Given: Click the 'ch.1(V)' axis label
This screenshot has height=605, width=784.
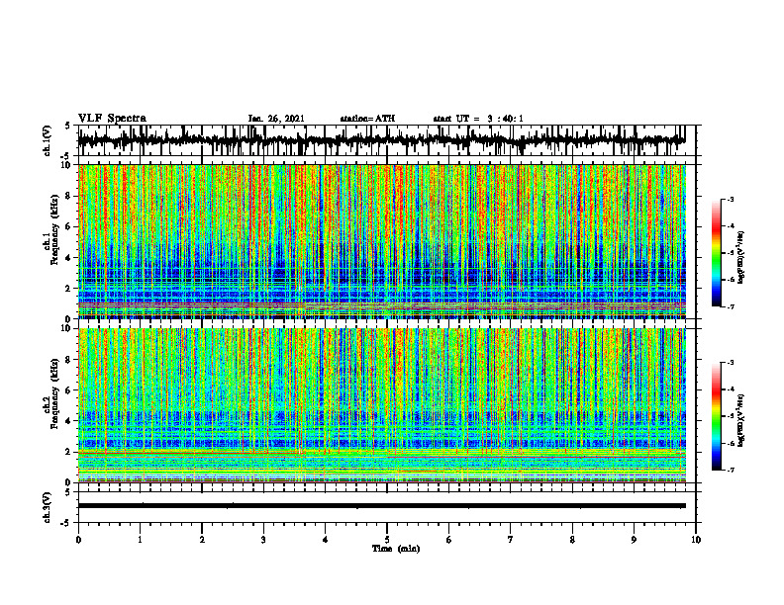Looking at the screenshot, I should pyautogui.click(x=48, y=140).
